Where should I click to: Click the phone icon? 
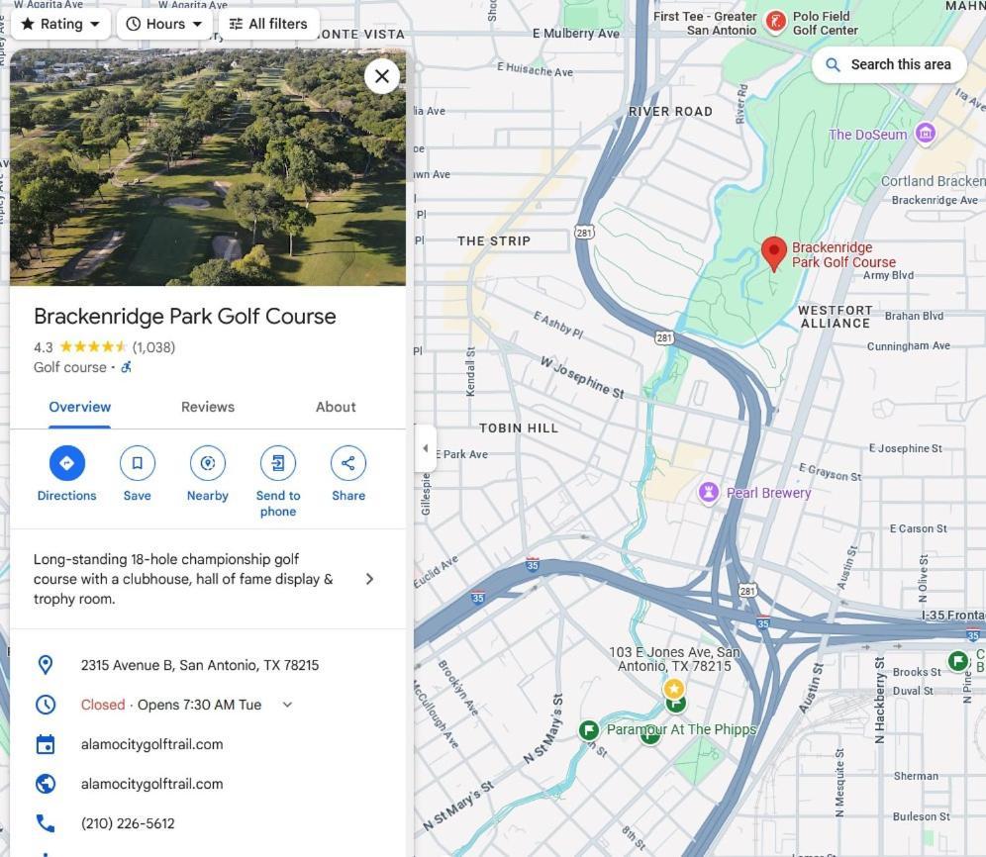click(x=46, y=823)
